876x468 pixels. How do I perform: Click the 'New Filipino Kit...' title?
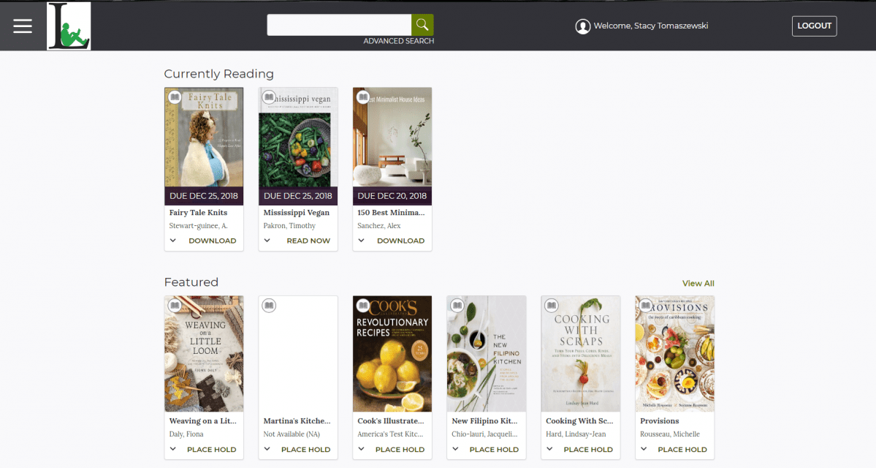pyautogui.click(x=484, y=421)
